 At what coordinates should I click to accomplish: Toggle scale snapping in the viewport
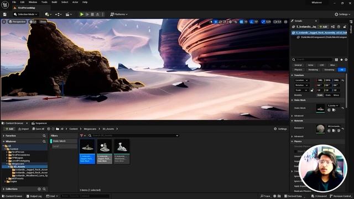click(x=263, y=22)
